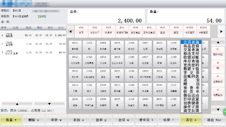Viewport: 226px width, 127px height.
Task: Choose 微信活动 from the popup menu
Action: pyautogui.click(x=191, y=95)
